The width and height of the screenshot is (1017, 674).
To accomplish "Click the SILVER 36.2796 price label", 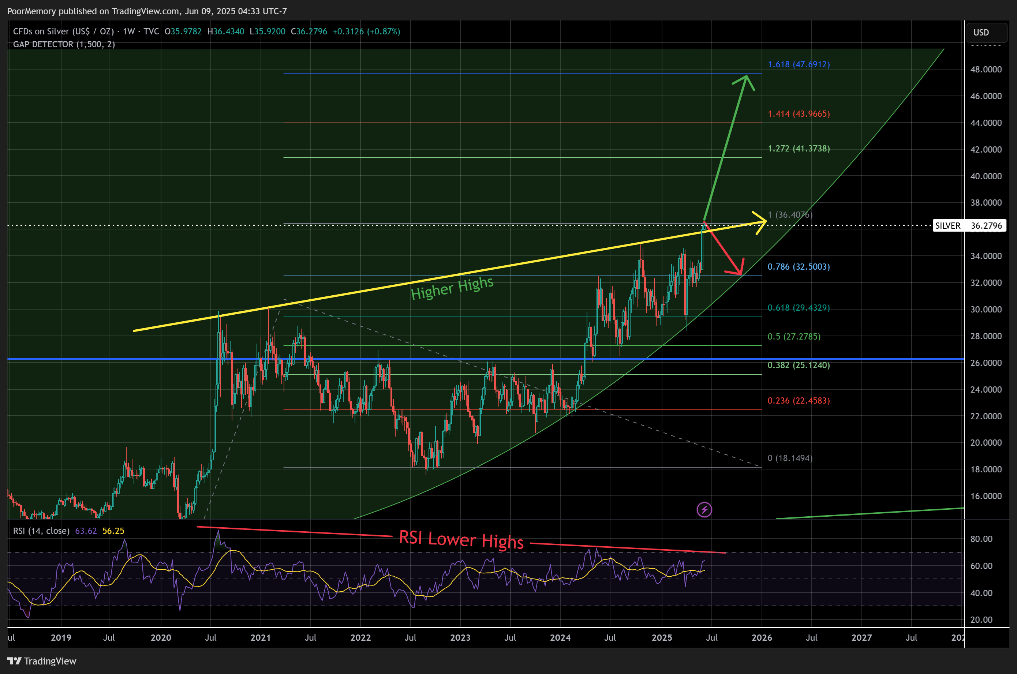I will [x=969, y=226].
